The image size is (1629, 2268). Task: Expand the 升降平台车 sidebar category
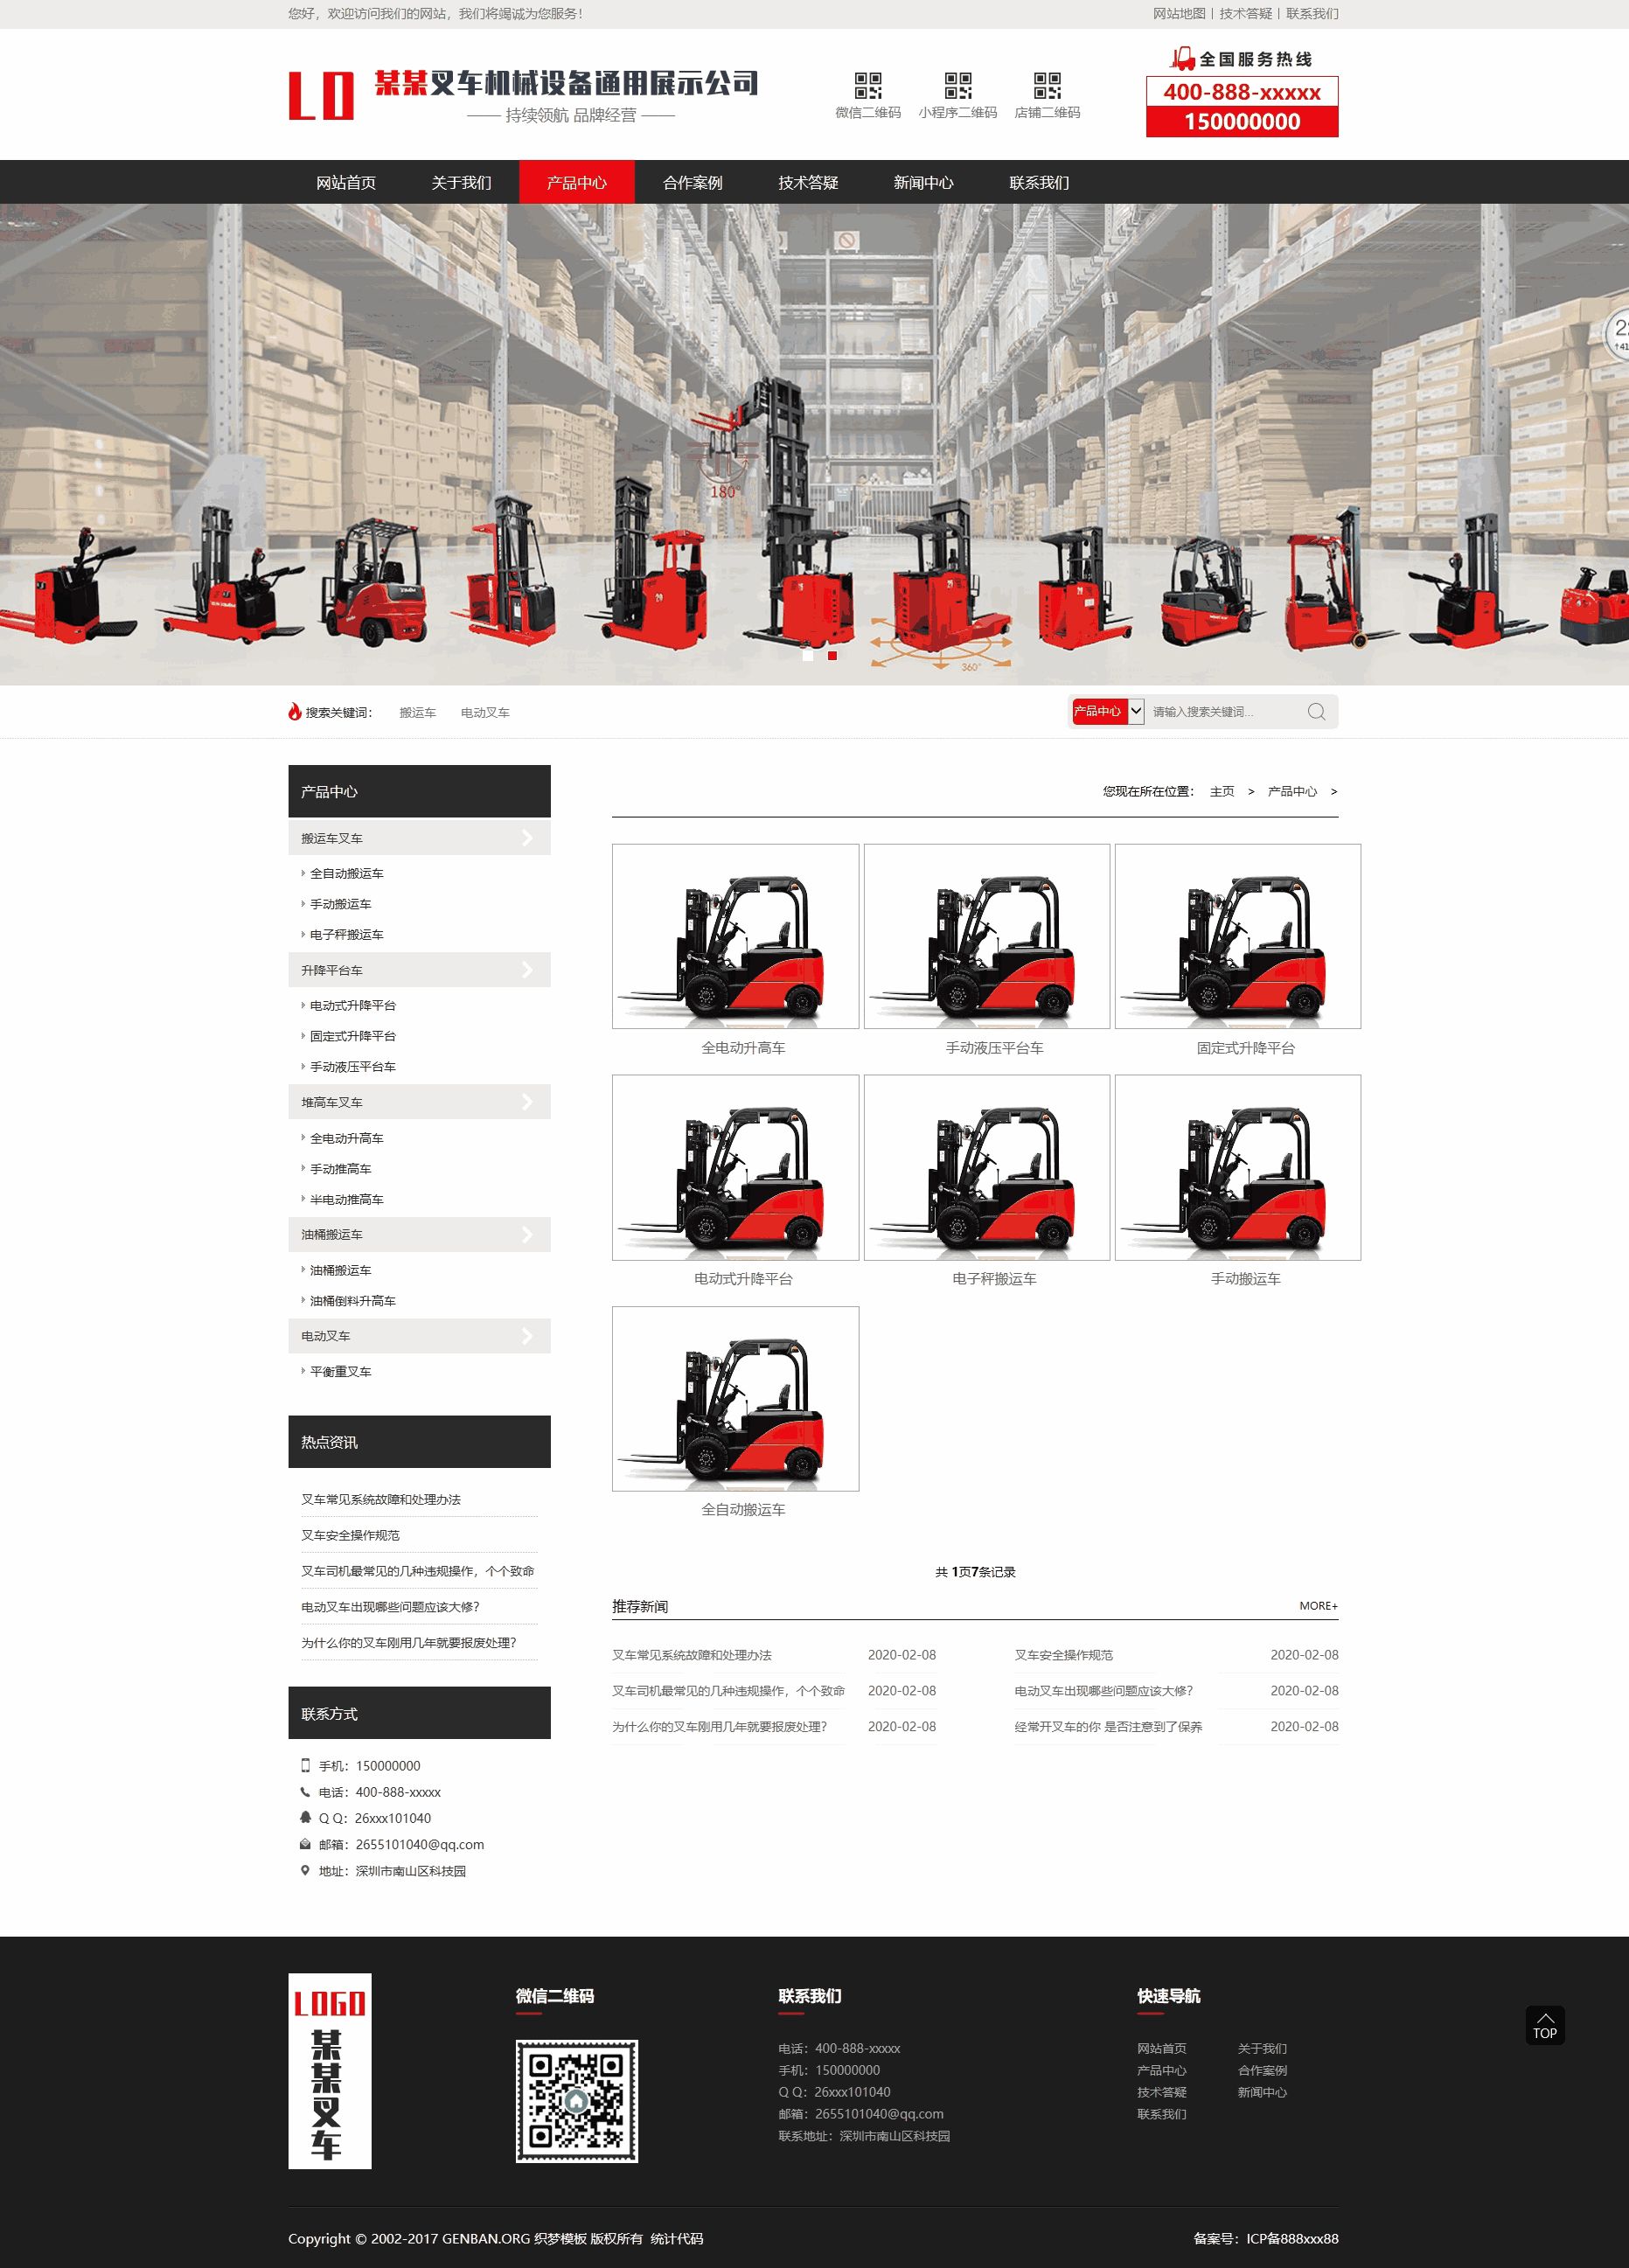419,970
